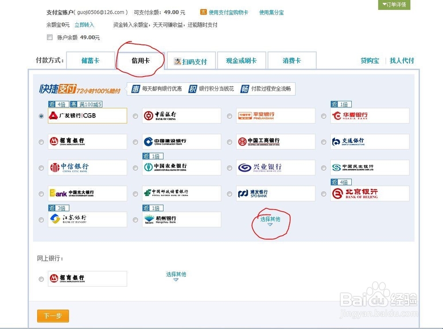The width and height of the screenshot is (443, 329).
Task: Click the 中国建设银行 logo card
Action: pos(182,142)
